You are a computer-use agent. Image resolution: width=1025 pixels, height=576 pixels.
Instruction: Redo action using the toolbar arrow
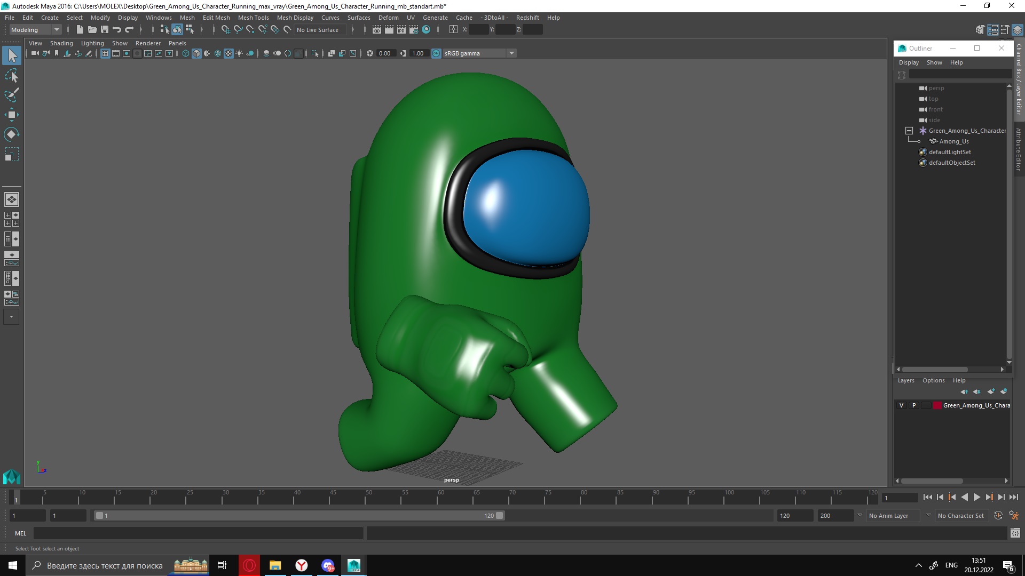pos(129,30)
